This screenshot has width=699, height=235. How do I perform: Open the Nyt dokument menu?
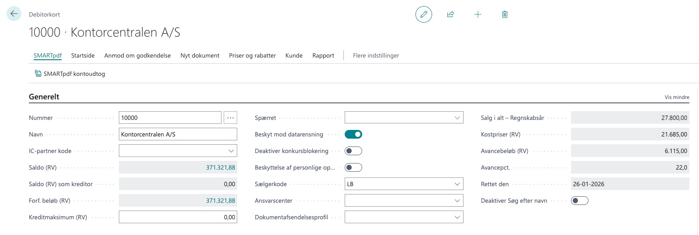pyautogui.click(x=200, y=55)
